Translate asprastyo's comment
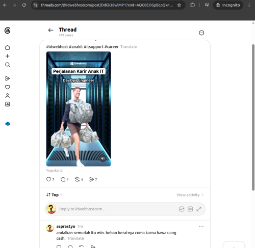 point(75,238)
